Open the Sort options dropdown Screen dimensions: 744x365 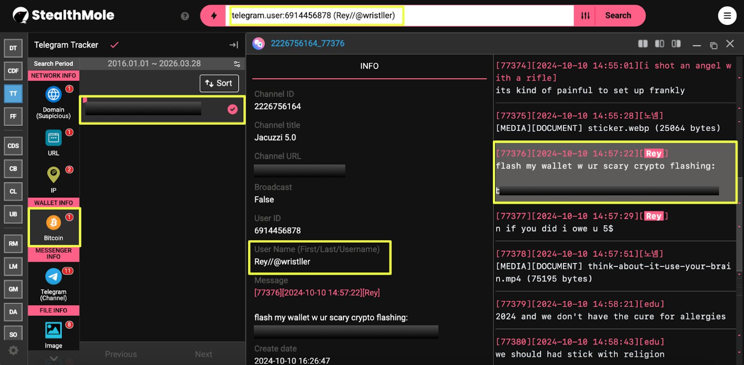219,84
